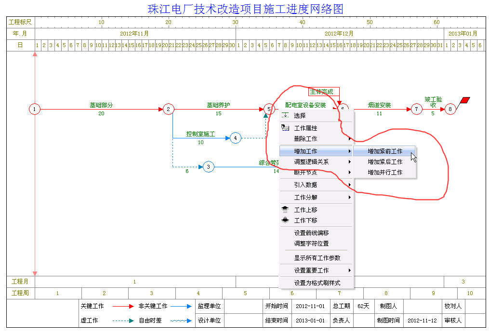The image size is (489, 334).
Task: Select end node 8 circle
Action: pos(450,109)
